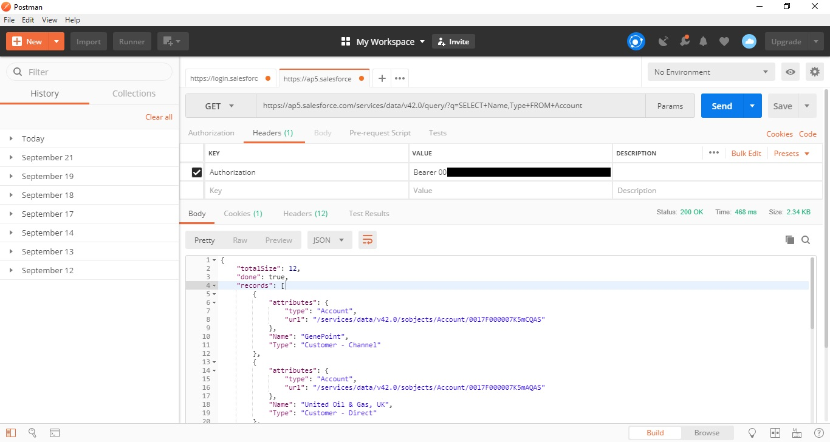This screenshot has height=442, width=830.
Task: Toggle sidebar icon in bottom left
Action: (11, 433)
